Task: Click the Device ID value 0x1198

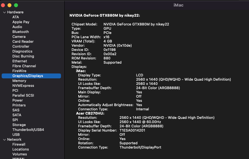Action: point(110,50)
